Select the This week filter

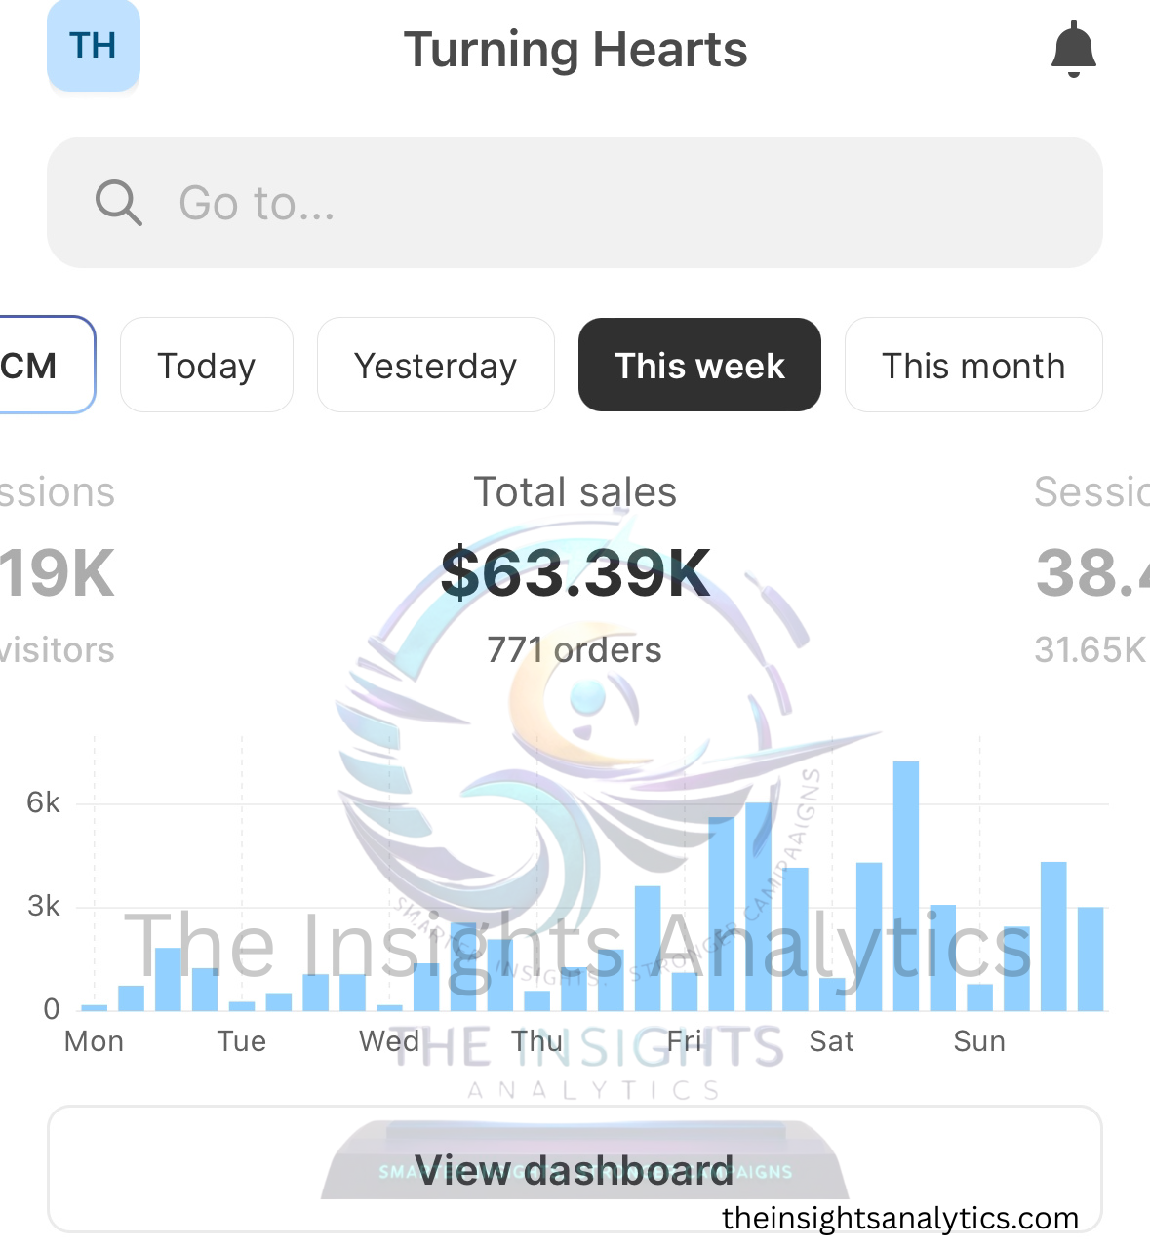(699, 366)
